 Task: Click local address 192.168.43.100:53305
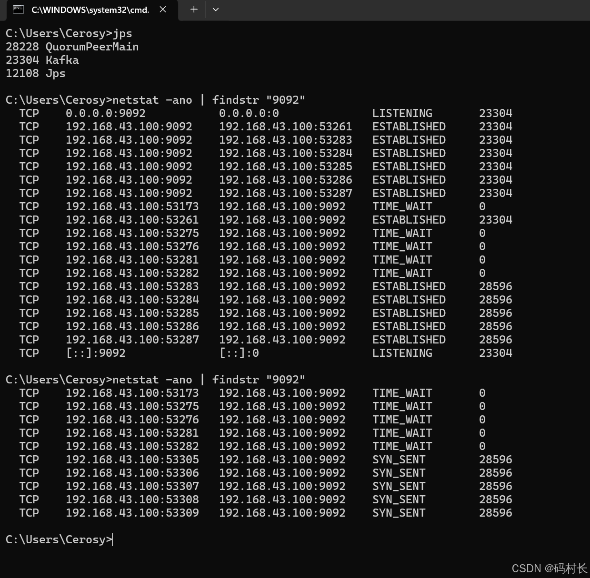click(132, 460)
